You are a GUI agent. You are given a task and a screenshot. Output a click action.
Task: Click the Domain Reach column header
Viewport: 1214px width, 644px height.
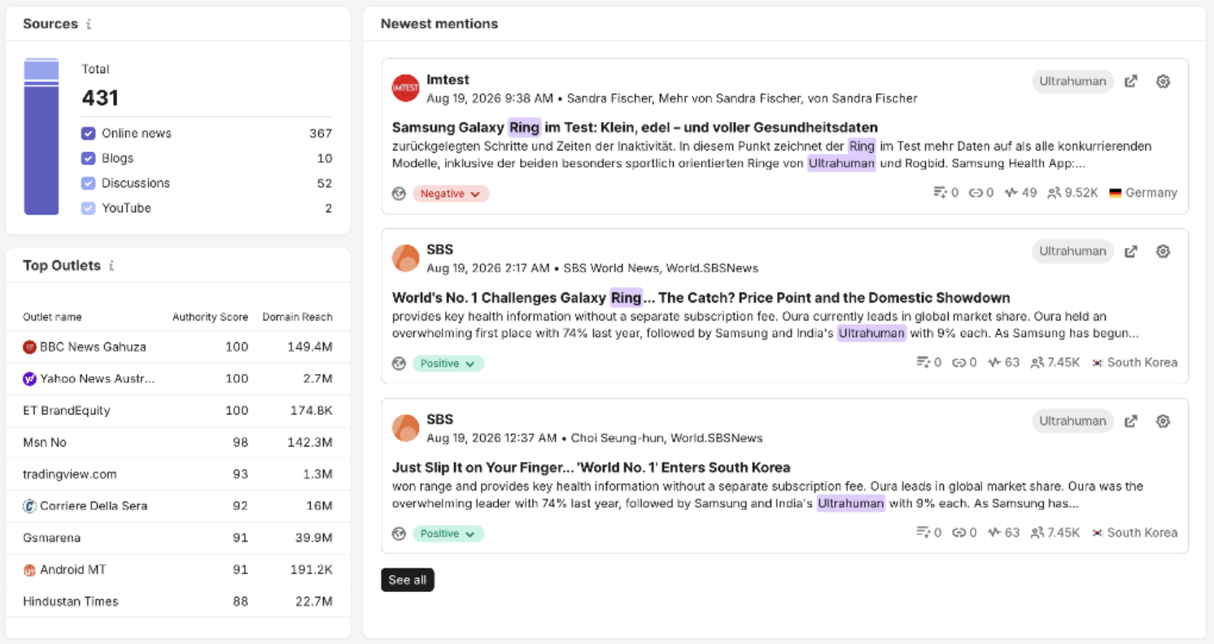(x=297, y=317)
